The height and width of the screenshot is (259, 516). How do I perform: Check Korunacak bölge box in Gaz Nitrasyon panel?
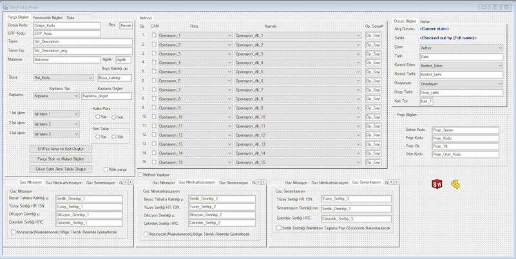coord(13,232)
